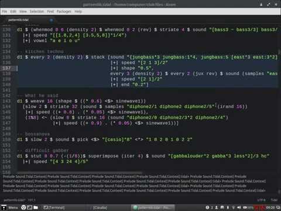Viewport: 281px width, 211px height.
Task: Open the Find menu
Action: coord(50,12)
